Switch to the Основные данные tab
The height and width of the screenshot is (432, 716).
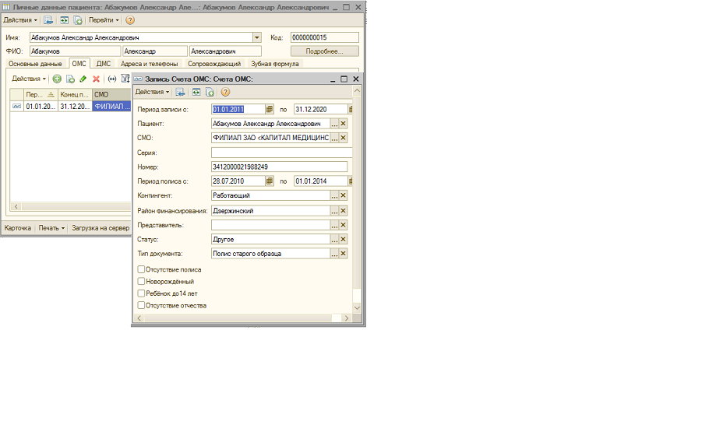tap(35, 64)
